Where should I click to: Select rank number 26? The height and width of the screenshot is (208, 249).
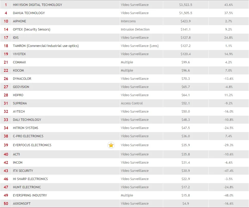6,79
